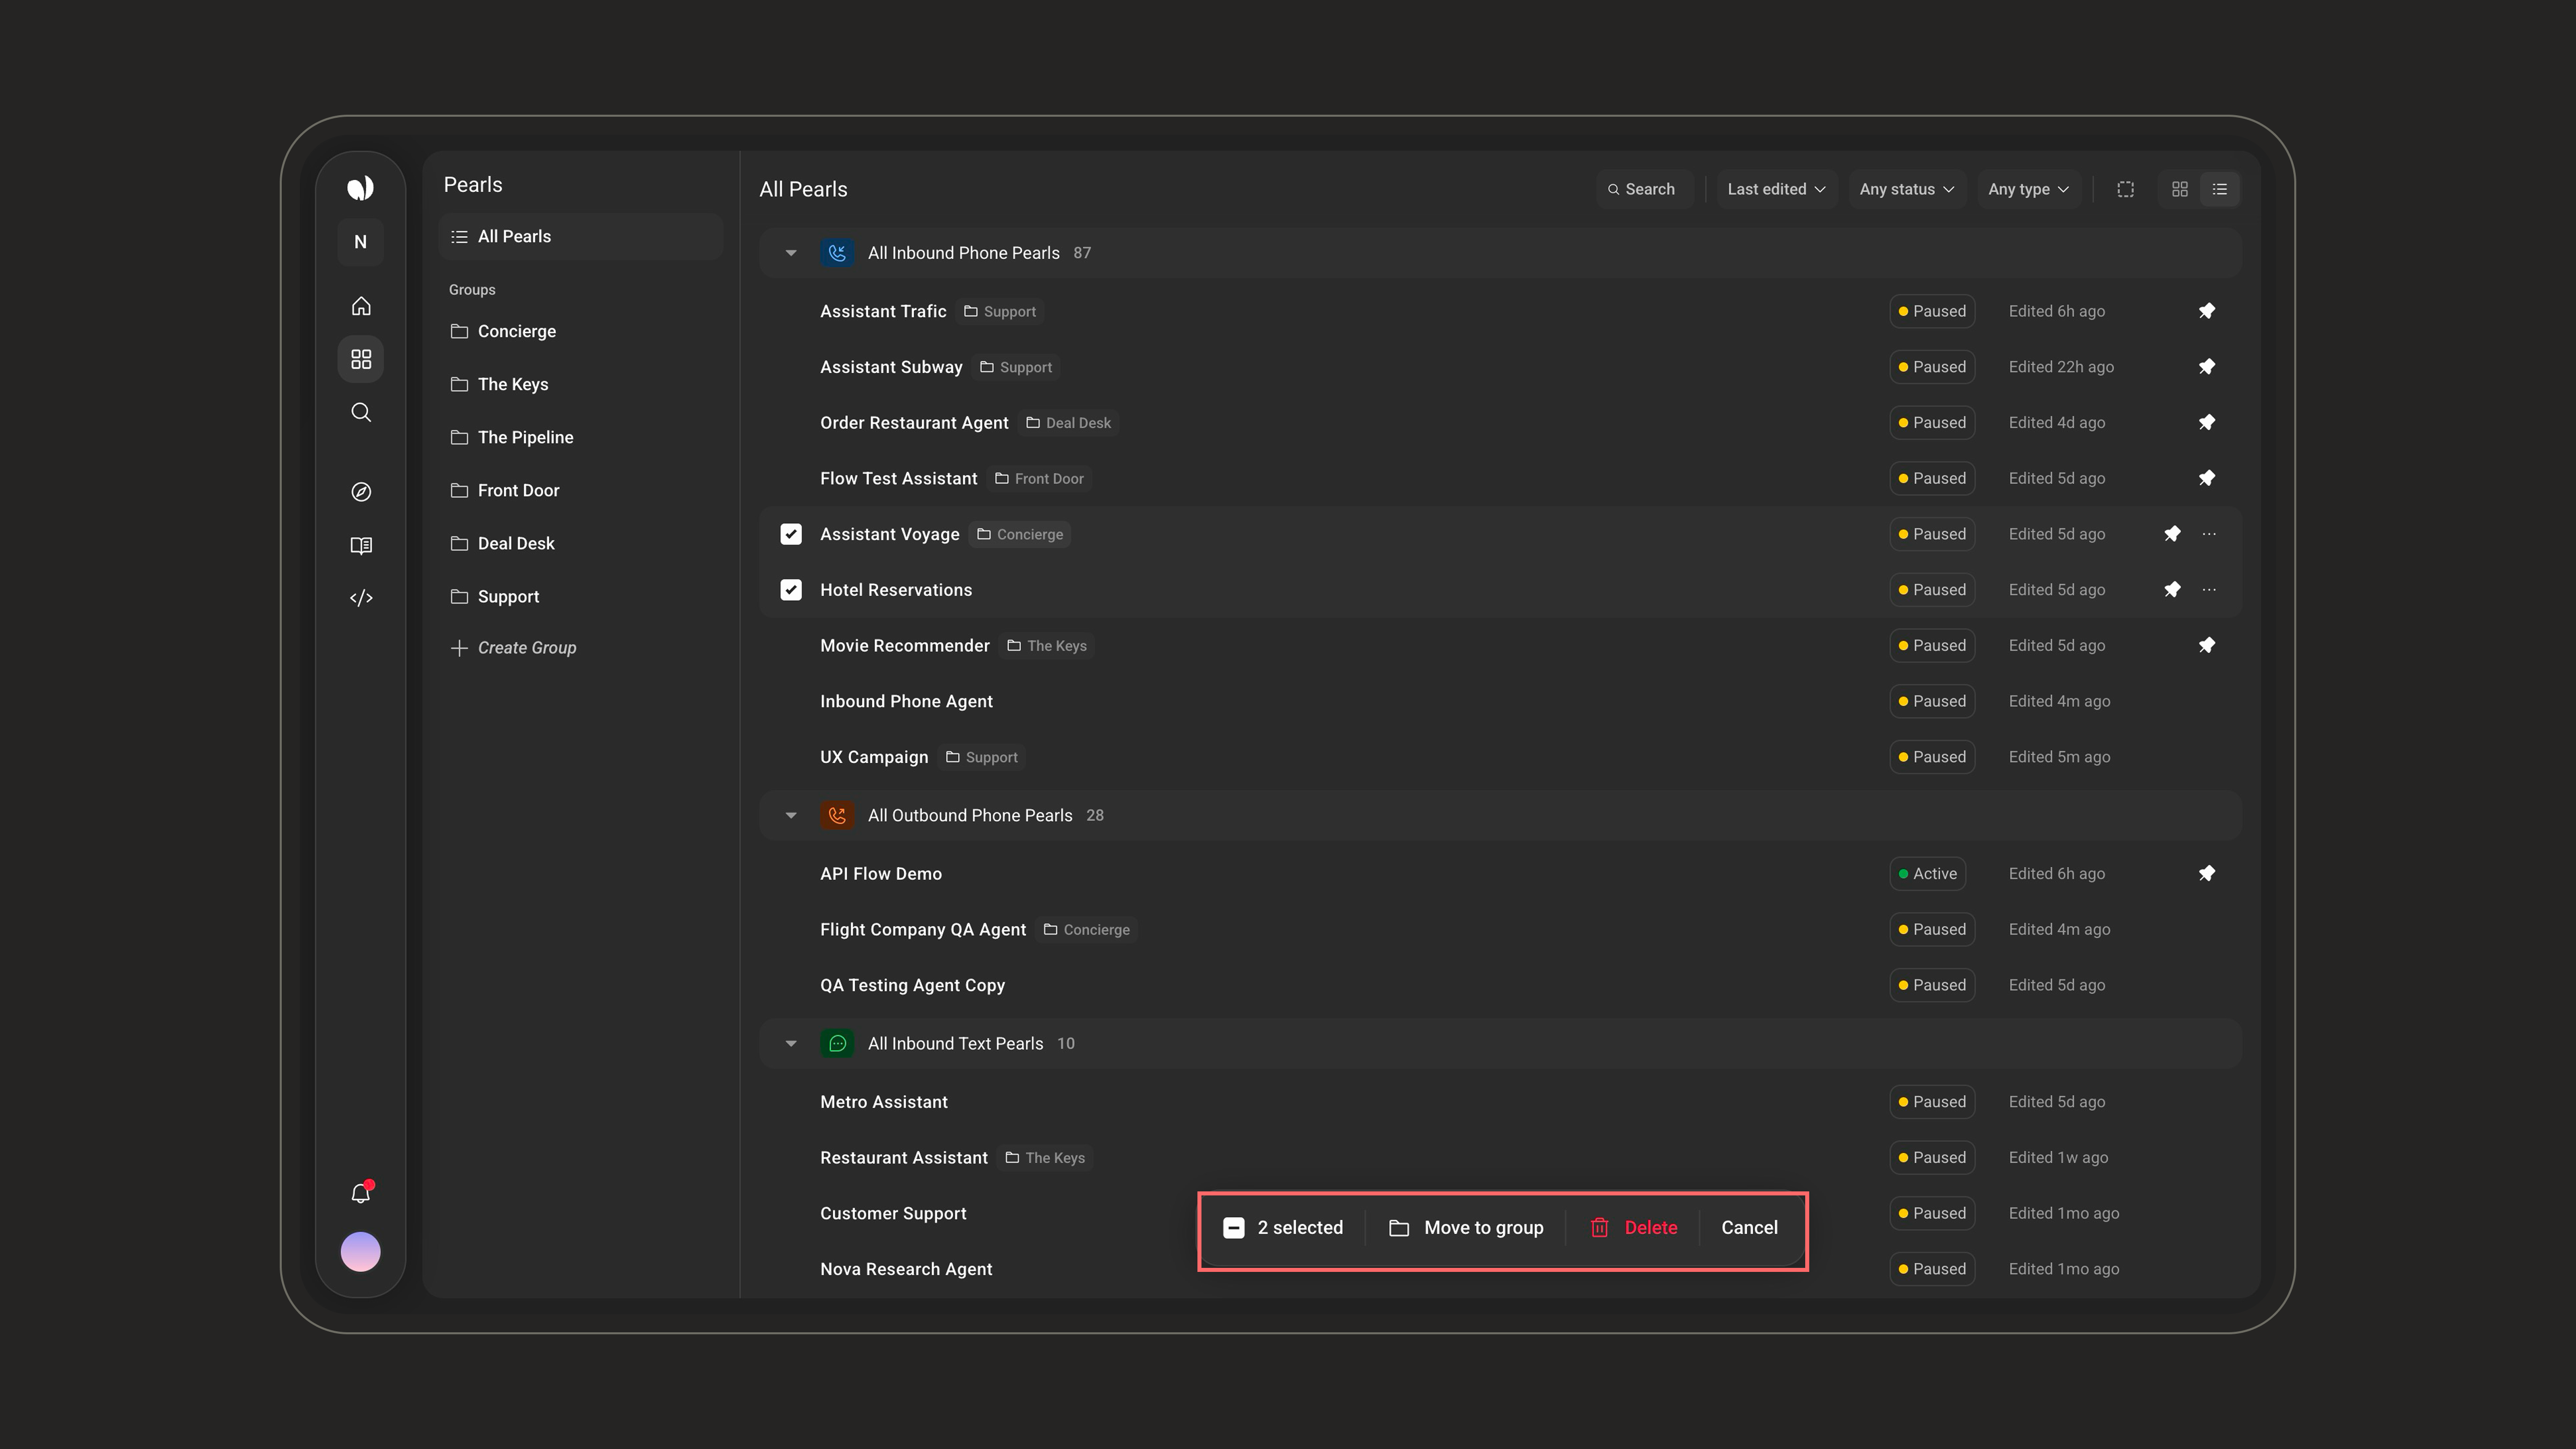2576x1449 pixels.
Task: Open the user avatar menu
Action: click(x=361, y=1252)
